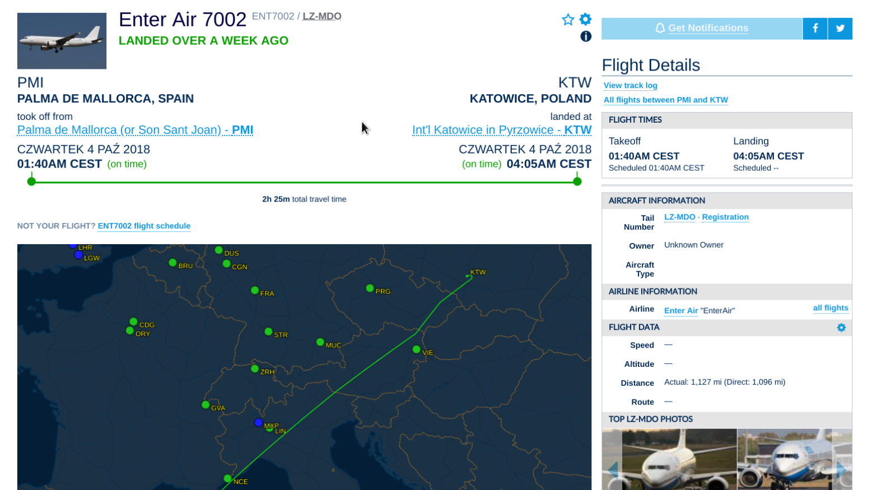Open Flight Data settings gear

841,328
